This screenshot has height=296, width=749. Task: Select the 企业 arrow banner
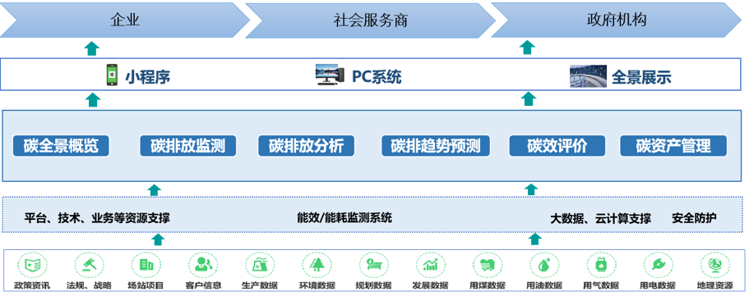(x=125, y=20)
